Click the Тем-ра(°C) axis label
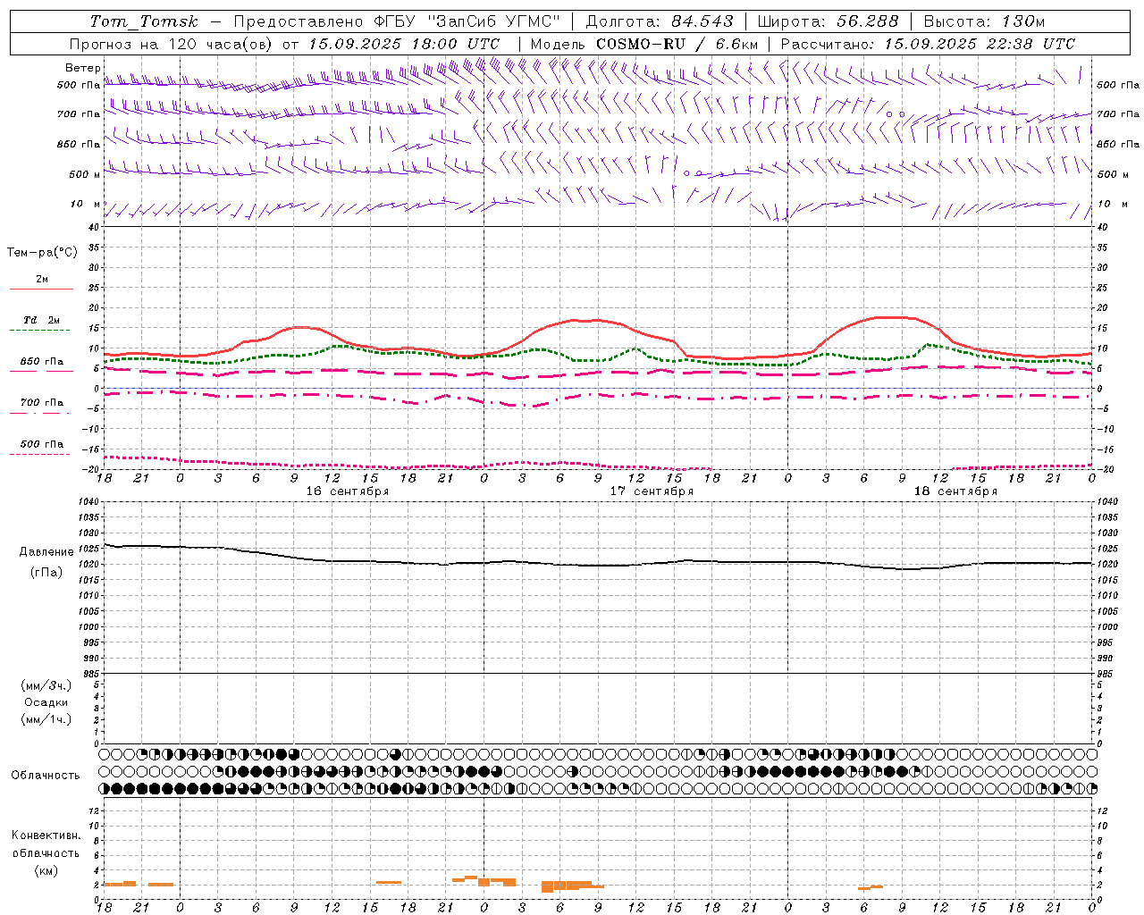 (x=42, y=253)
